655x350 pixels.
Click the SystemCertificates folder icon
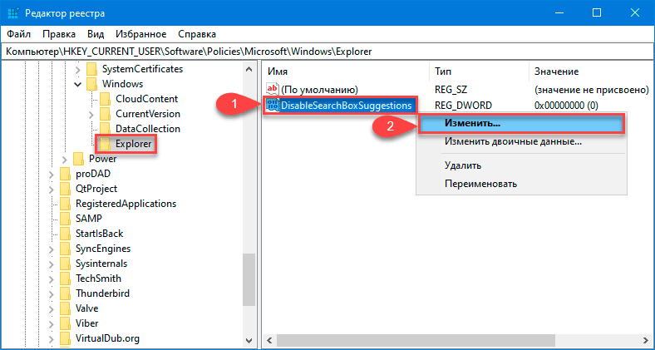[x=92, y=69]
